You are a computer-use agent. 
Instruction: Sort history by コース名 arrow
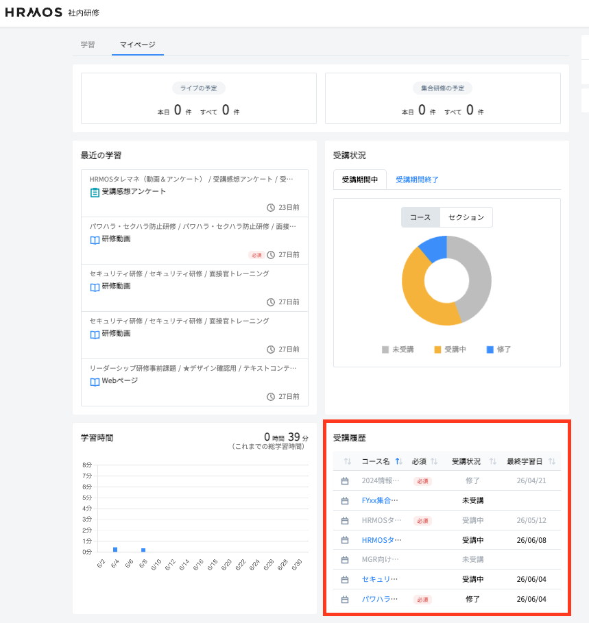pyautogui.click(x=398, y=461)
